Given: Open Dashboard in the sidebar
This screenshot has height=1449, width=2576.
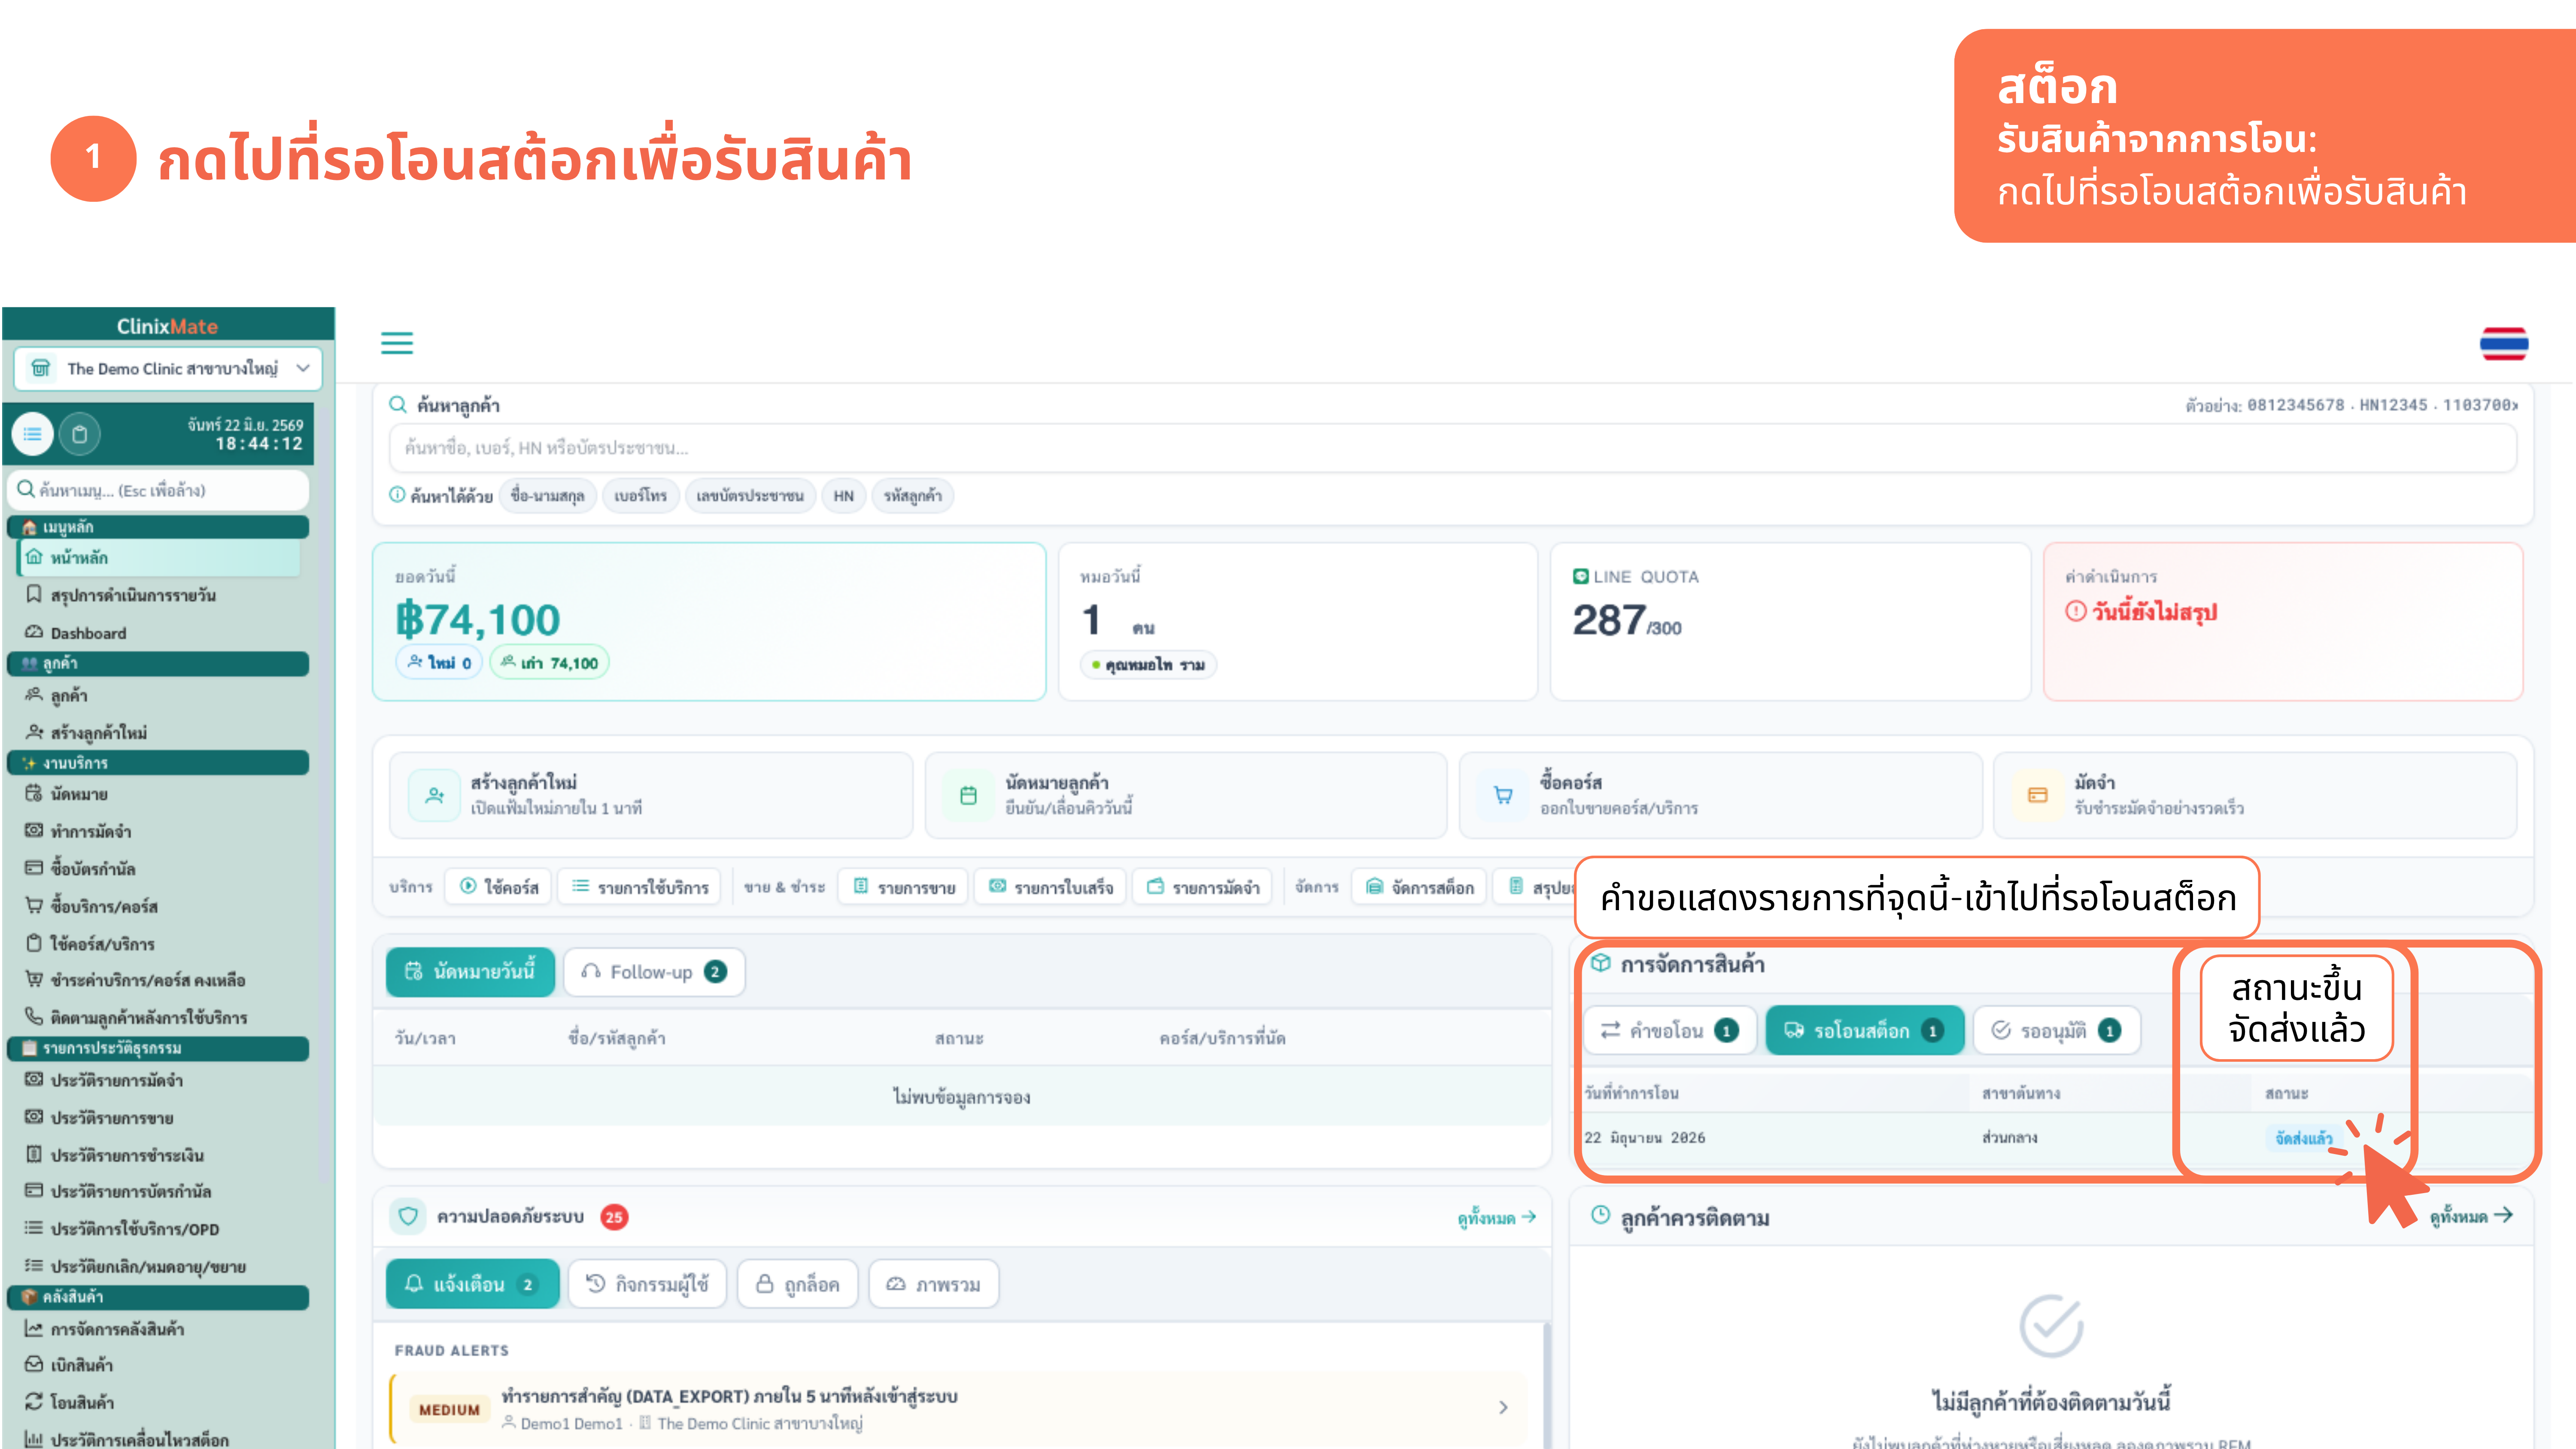Looking at the screenshot, I should click(x=76, y=633).
